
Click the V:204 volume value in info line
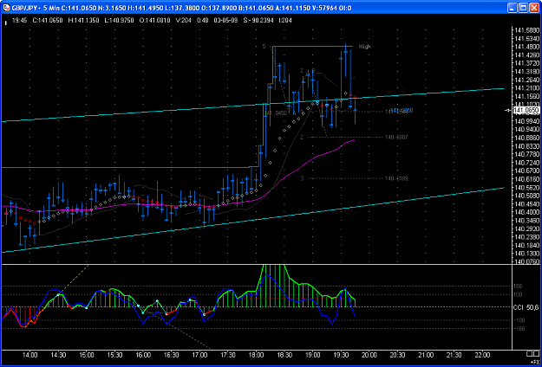(183, 21)
